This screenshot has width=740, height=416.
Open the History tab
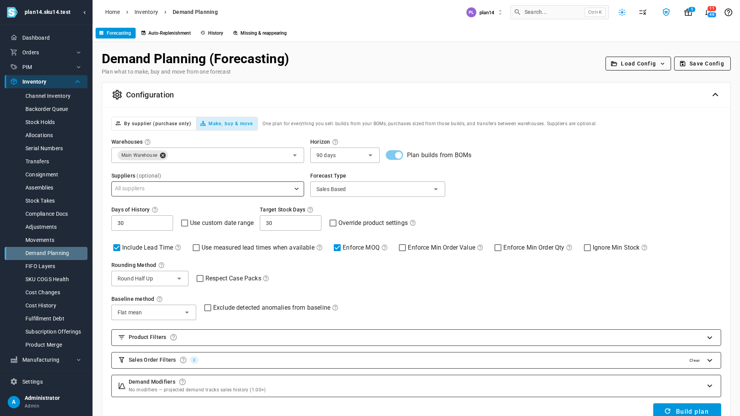click(x=212, y=33)
